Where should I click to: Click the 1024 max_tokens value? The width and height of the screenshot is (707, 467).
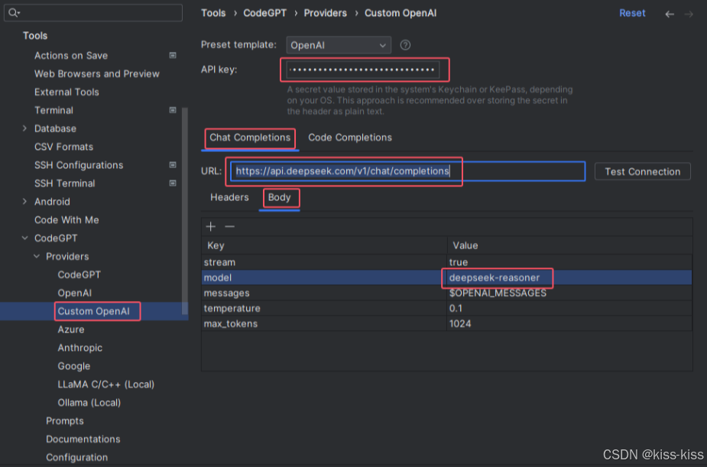pyautogui.click(x=569, y=323)
